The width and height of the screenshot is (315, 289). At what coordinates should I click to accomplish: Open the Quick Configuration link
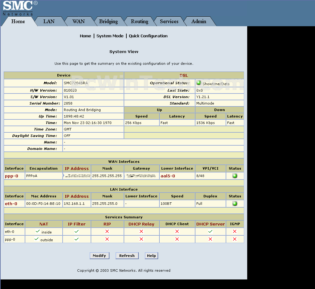(148, 36)
